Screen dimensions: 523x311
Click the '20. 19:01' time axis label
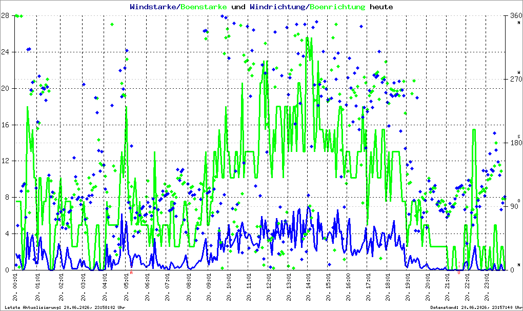(x=408, y=287)
